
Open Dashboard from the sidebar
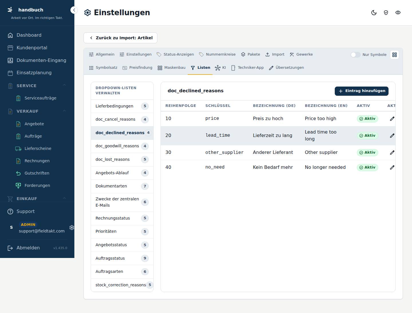click(37, 35)
